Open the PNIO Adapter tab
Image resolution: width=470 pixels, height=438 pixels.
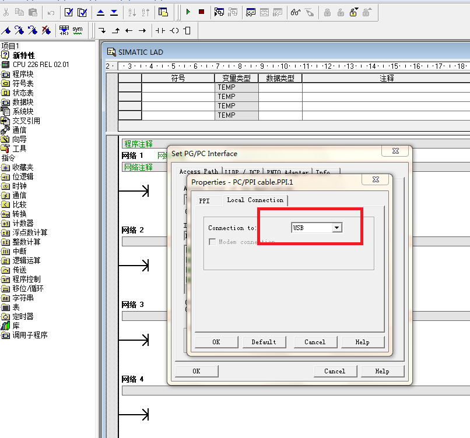click(x=287, y=172)
